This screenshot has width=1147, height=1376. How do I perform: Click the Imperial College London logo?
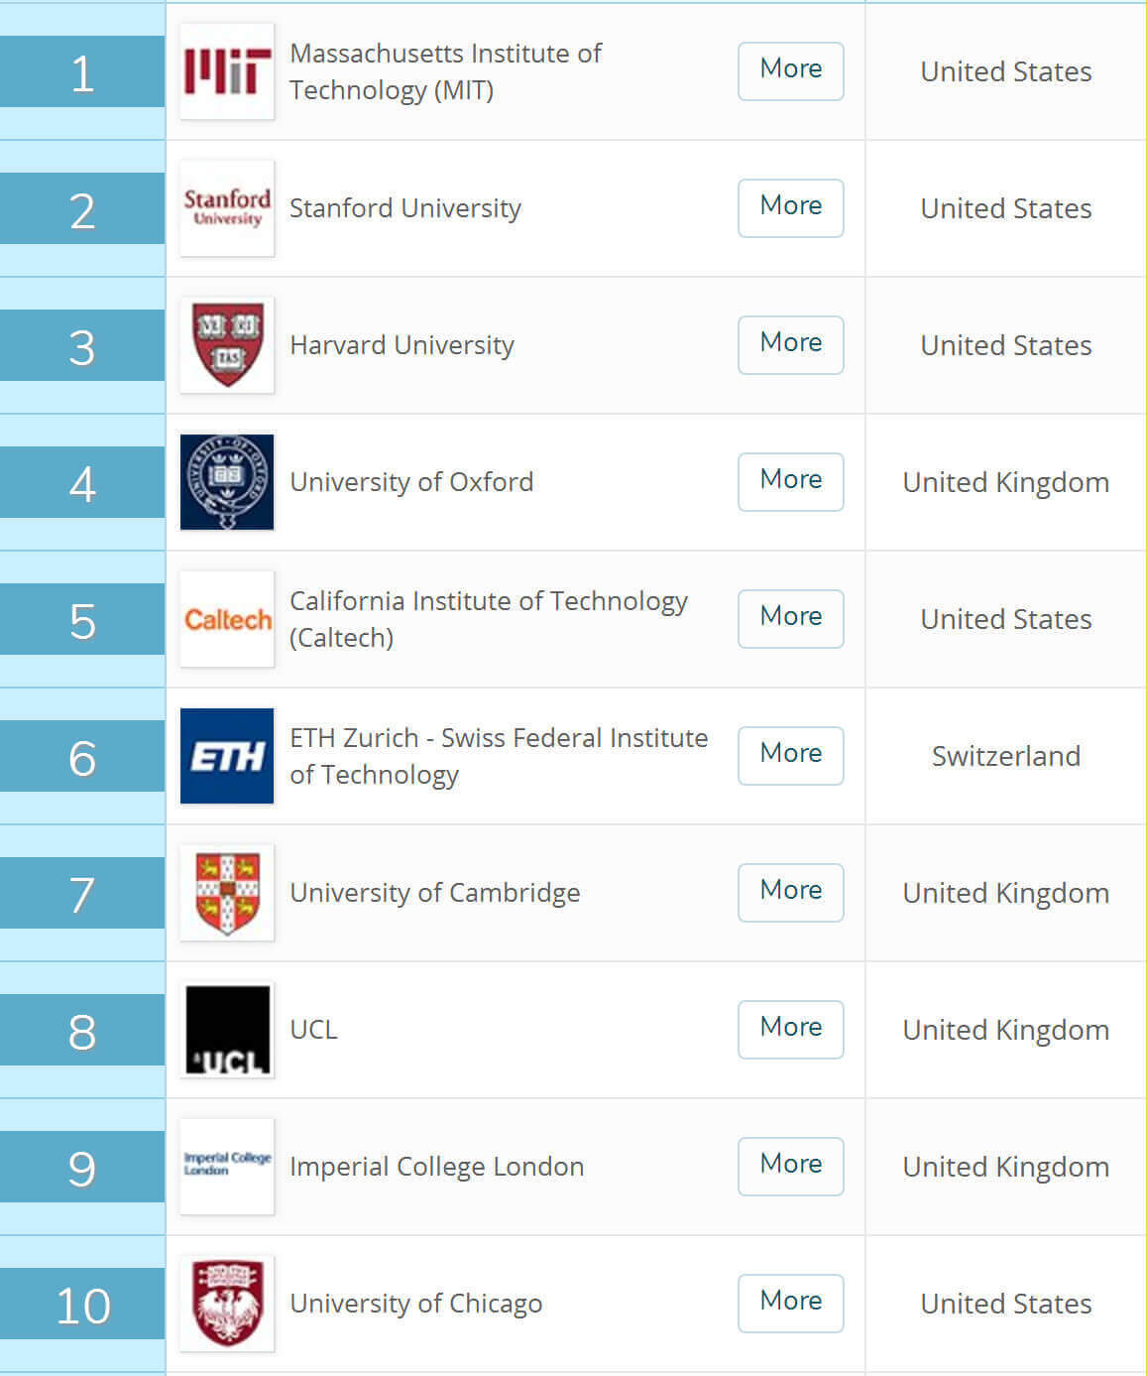pyautogui.click(x=227, y=1167)
